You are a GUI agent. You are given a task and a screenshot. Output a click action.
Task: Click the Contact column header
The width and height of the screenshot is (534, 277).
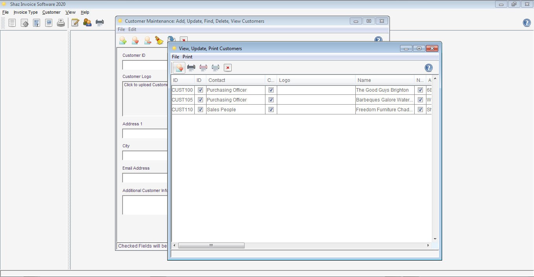coord(236,80)
